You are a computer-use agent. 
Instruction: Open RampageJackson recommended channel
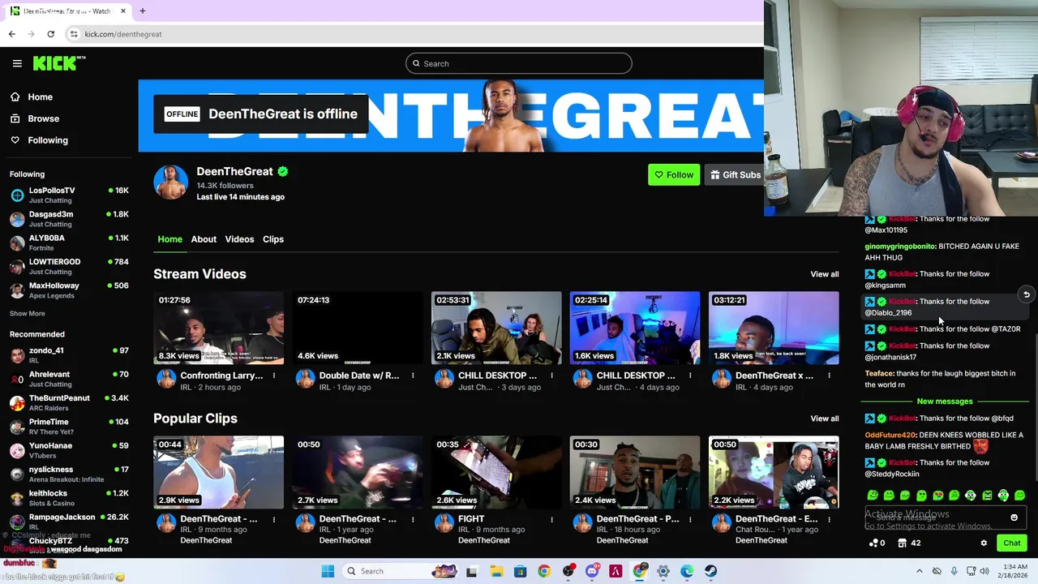69,522
